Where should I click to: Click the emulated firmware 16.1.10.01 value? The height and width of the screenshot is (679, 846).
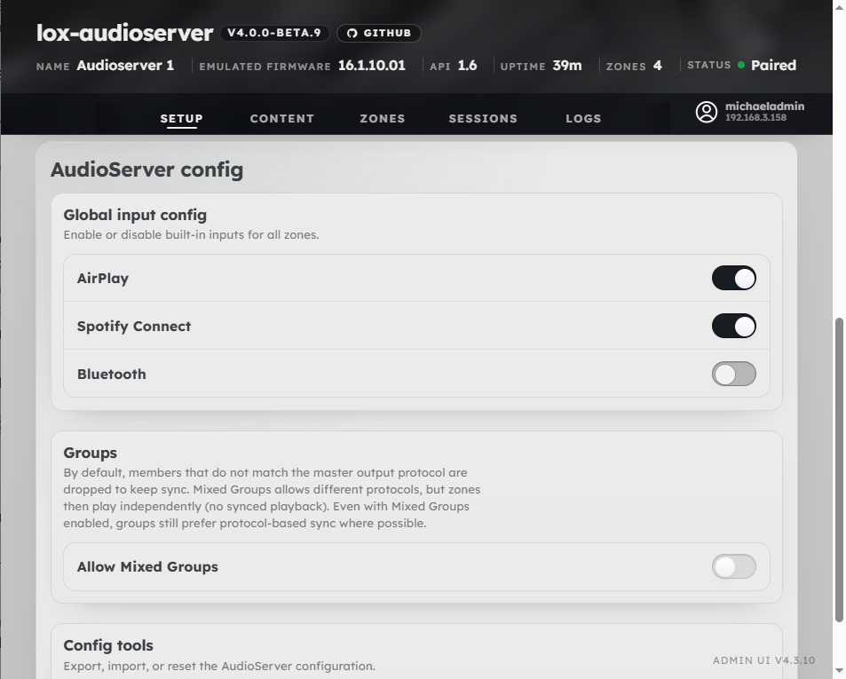point(371,65)
